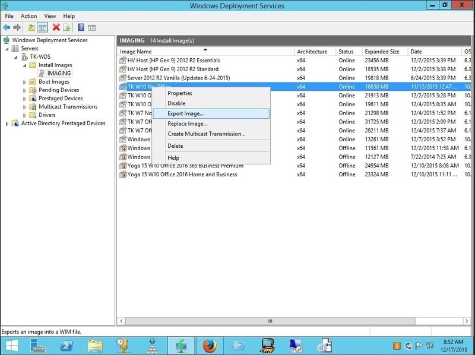The width and height of the screenshot is (475, 355).
Task: Click the Forward navigation arrow in the toolbar
Action: (x=17, y=26)
